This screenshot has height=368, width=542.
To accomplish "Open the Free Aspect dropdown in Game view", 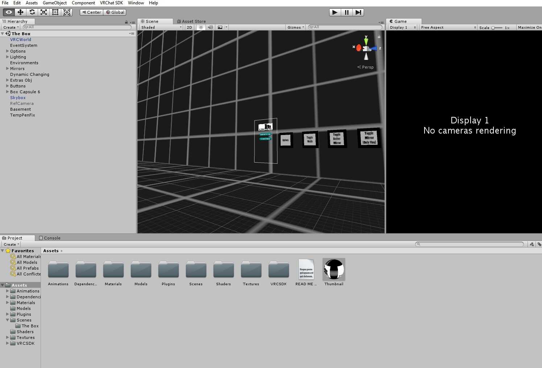I will click(447, 27).
